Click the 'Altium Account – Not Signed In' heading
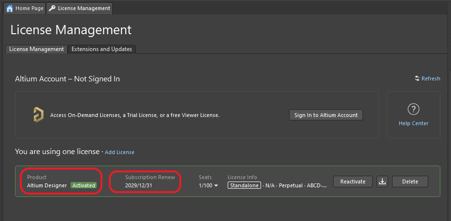The height and width of the screenshot is (221, 451). pyautogui.click(x=67, y=79)
